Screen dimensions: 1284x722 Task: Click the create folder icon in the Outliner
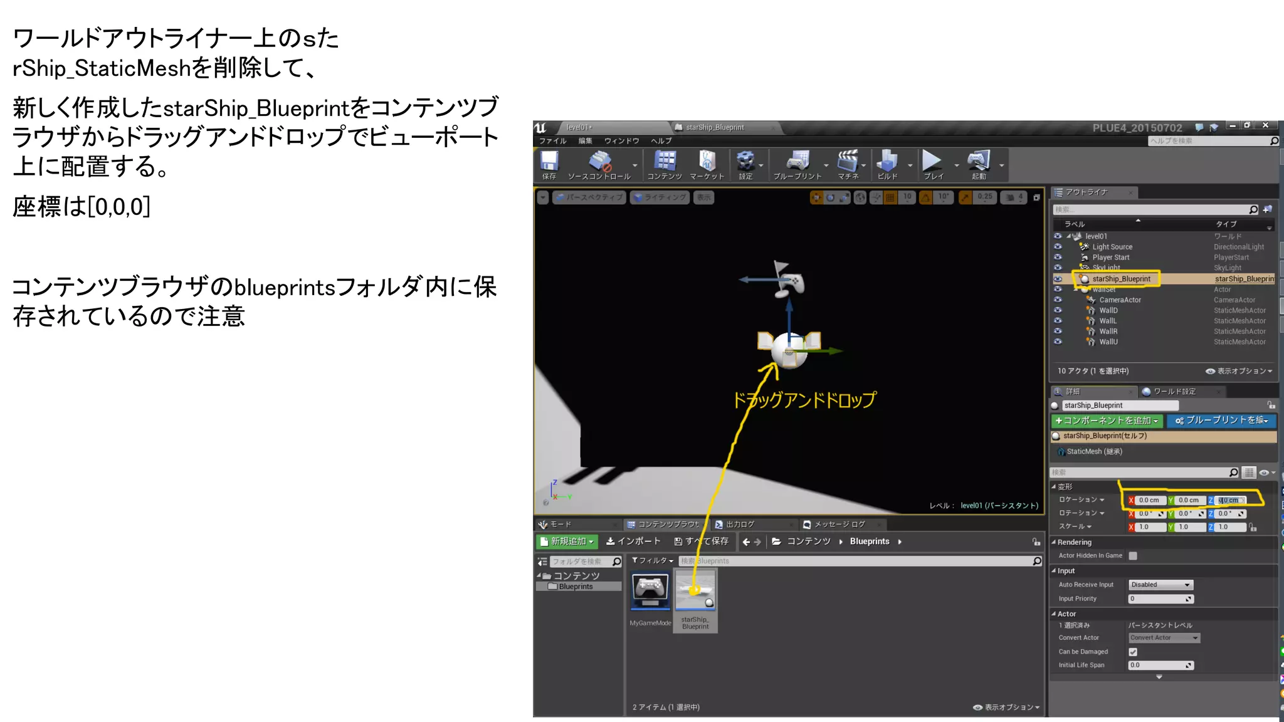(1267, 209)
